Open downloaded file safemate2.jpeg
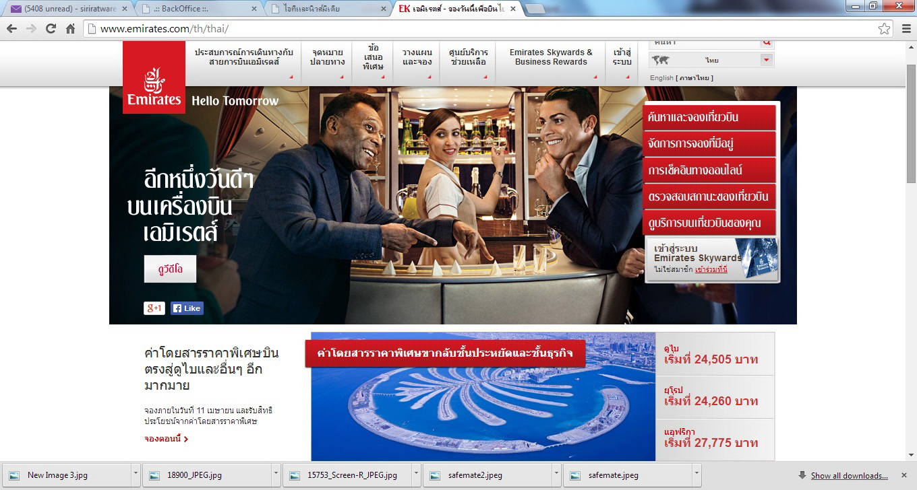Screen dimensions: 917x490 click(487, 475)
